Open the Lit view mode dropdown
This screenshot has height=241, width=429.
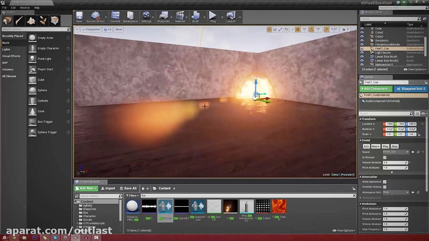pyautogui.click(x=108, y=29)
